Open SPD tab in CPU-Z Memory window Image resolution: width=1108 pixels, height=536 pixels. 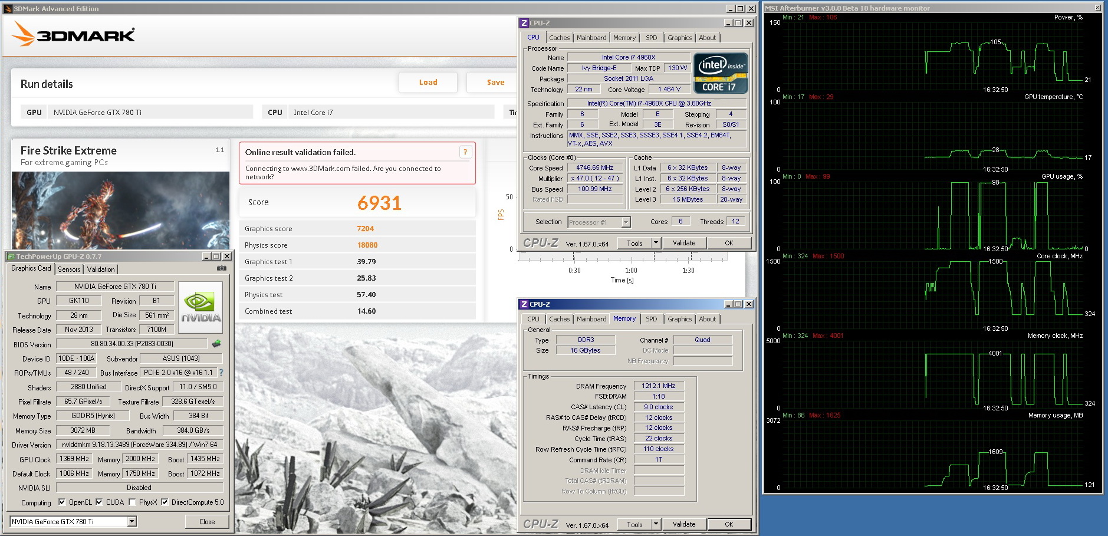click(x=651, y=319)
